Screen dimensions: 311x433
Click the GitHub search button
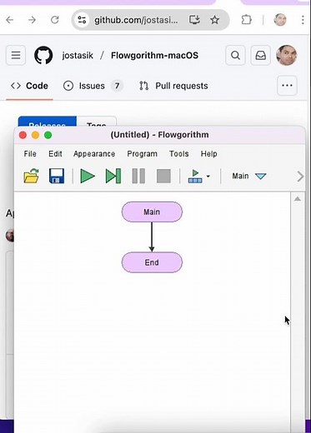[235, 55]
